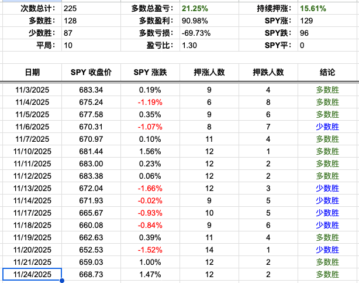Select date cell 11/19/2025
Viewport: 359px width, 283px height.
tap(32, 237)
